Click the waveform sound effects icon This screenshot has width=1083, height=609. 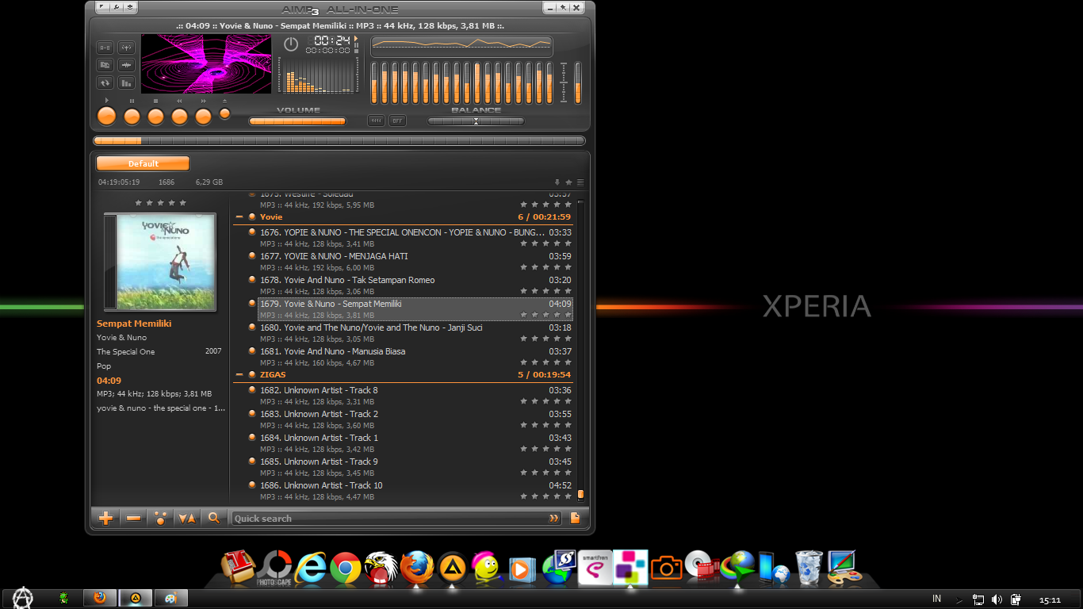(126, 65)
